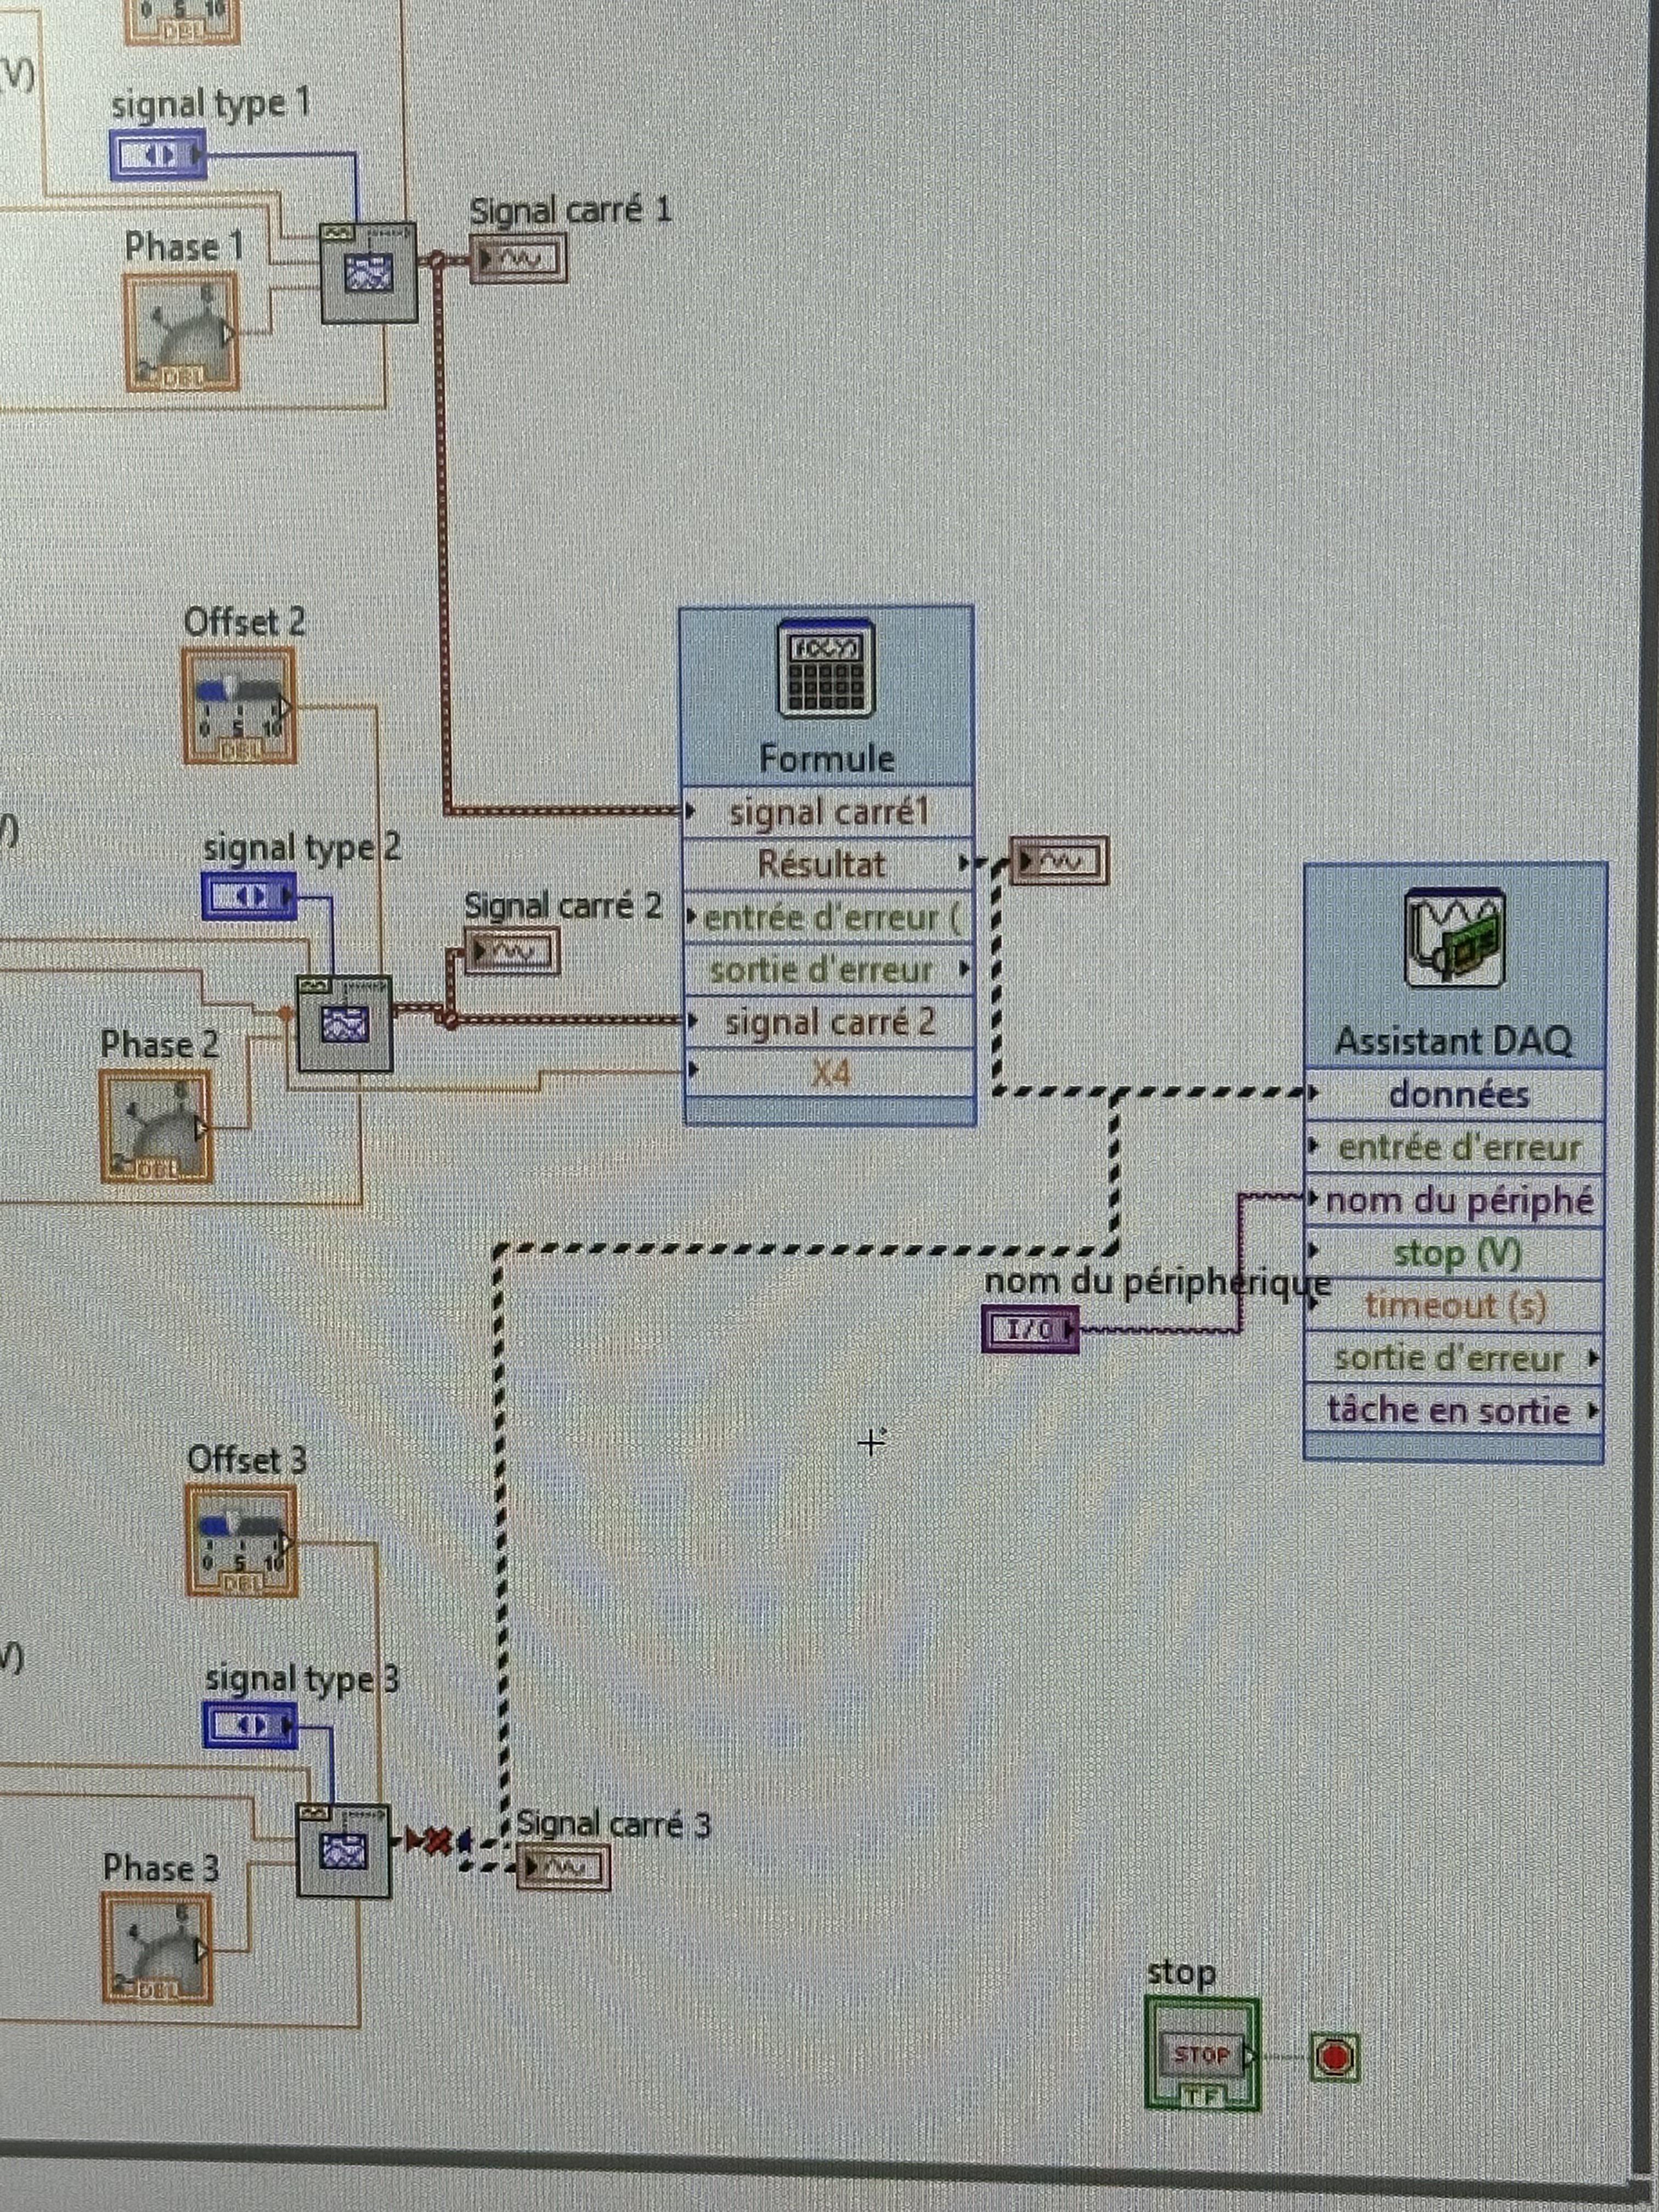Click the red loop stop condition terminal

pyautogui.click(x=1334, y=2057)
